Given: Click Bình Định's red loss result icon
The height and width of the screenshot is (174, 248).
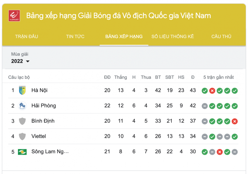Looking at the screenshot, I should [235, 121].
